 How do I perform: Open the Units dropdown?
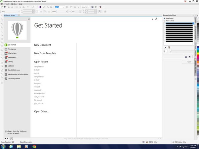[66, 11]
